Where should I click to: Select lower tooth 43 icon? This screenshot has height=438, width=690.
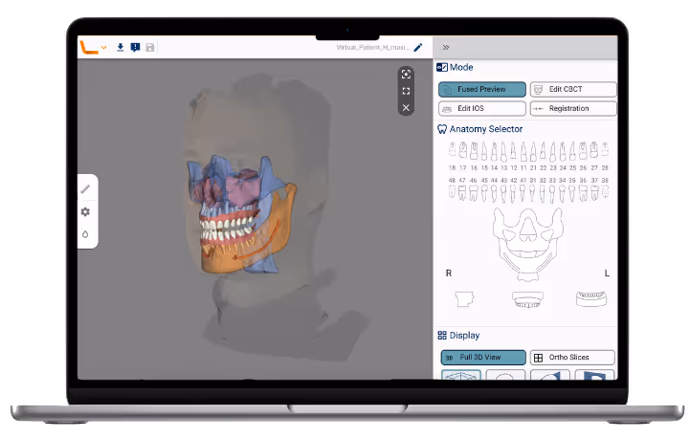point(503,193)
